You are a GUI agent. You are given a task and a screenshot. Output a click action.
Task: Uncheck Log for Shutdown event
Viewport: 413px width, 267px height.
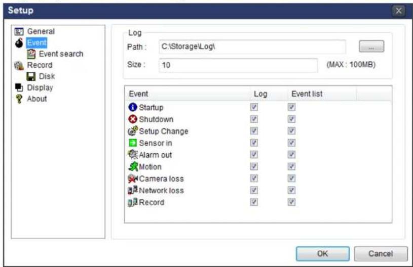point(254,119)
